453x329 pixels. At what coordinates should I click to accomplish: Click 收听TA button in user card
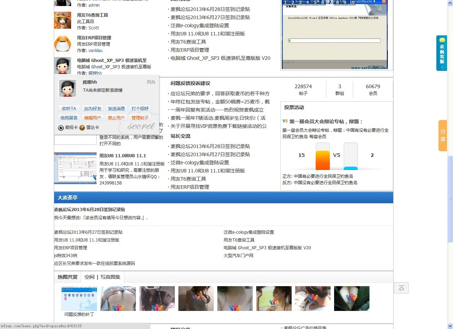point(69,109)
